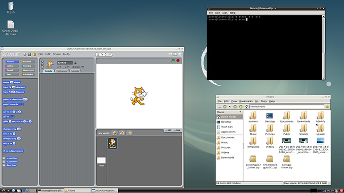Click file manager home button in toolbar
The height and width of the screenshot is (193, 344).
point(247,107)
